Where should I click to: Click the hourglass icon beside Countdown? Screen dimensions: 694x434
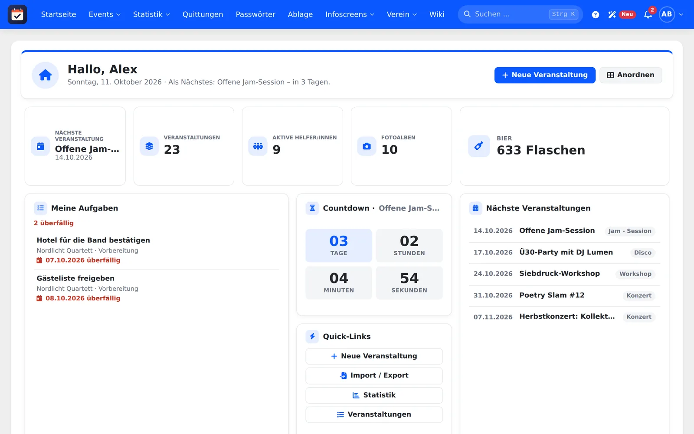click(x=312, y=208)
